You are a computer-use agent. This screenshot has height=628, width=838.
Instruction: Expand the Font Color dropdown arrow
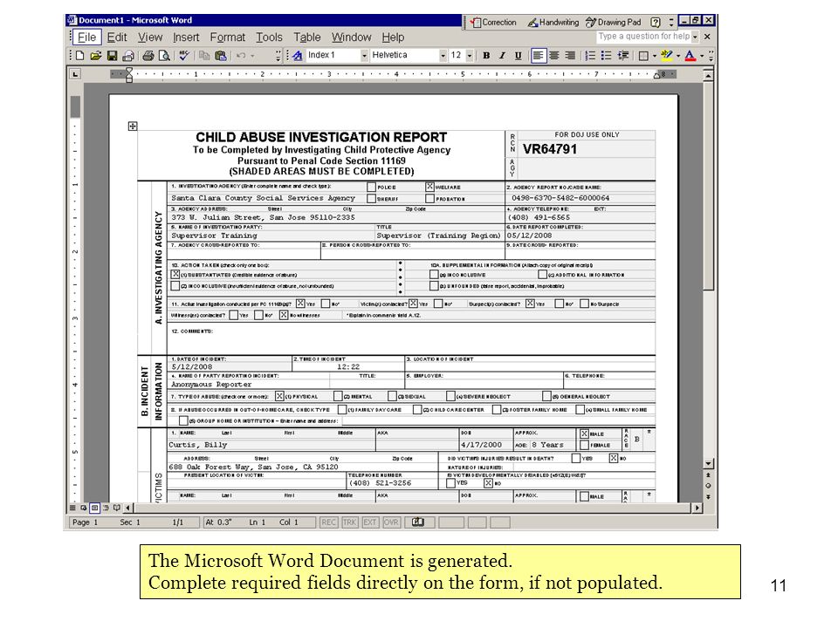702,56
